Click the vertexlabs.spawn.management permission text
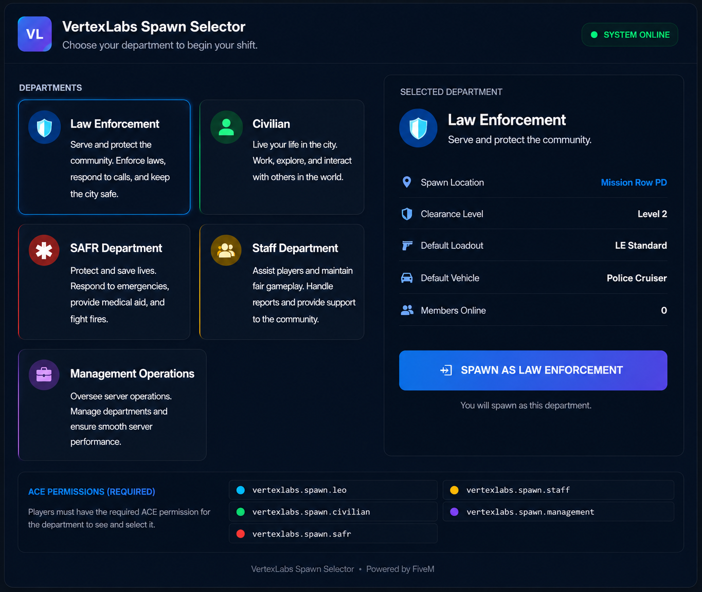The width and height of the screenshot is (702, 592). (x=530, y=512)
